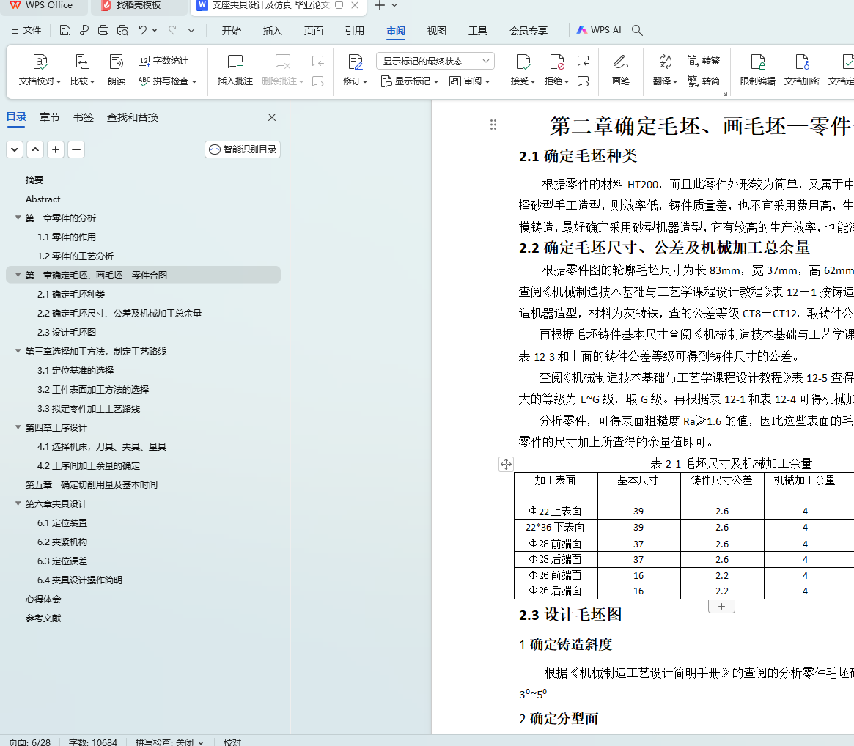Open Print Preview icon
The width and height of the screenshot is (854, 746).
pos(122,31)
